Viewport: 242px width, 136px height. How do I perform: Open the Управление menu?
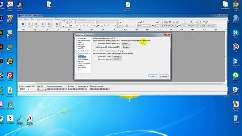[x=40, y=19]
